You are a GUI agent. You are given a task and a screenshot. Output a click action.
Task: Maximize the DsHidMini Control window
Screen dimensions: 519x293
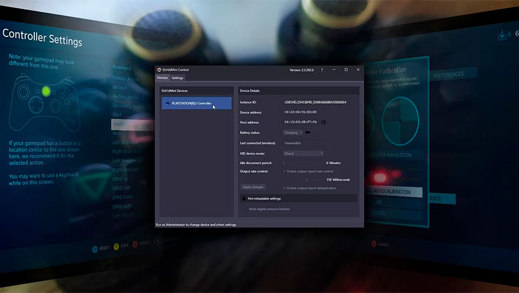(x=346, y=70)
